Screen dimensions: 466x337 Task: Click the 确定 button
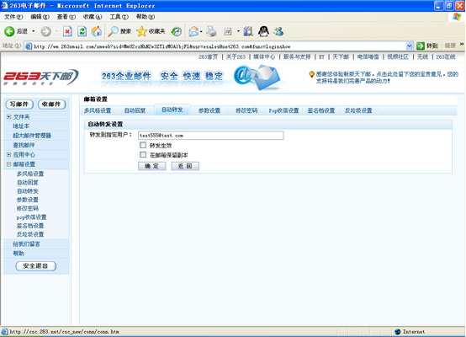(x=152, y=166)
